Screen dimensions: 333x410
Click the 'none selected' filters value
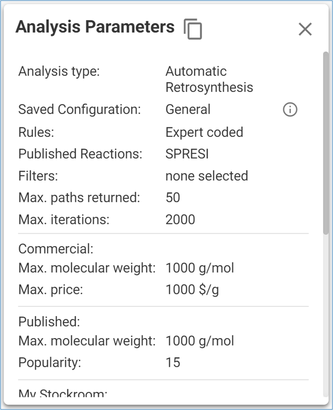coord(207,176)
